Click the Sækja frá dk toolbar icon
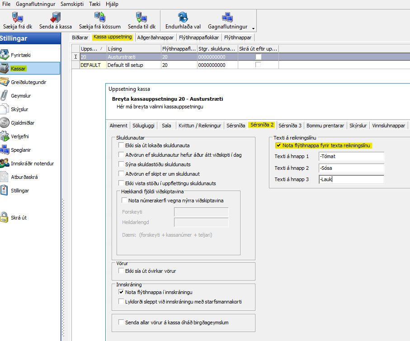This screenshot has height=341, width=410. 17,18
